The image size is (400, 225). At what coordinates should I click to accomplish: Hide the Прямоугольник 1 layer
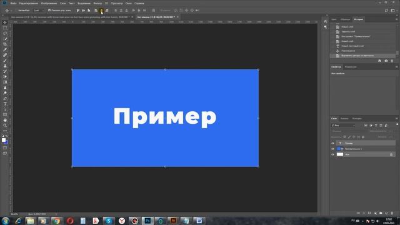tap(332, 149)
